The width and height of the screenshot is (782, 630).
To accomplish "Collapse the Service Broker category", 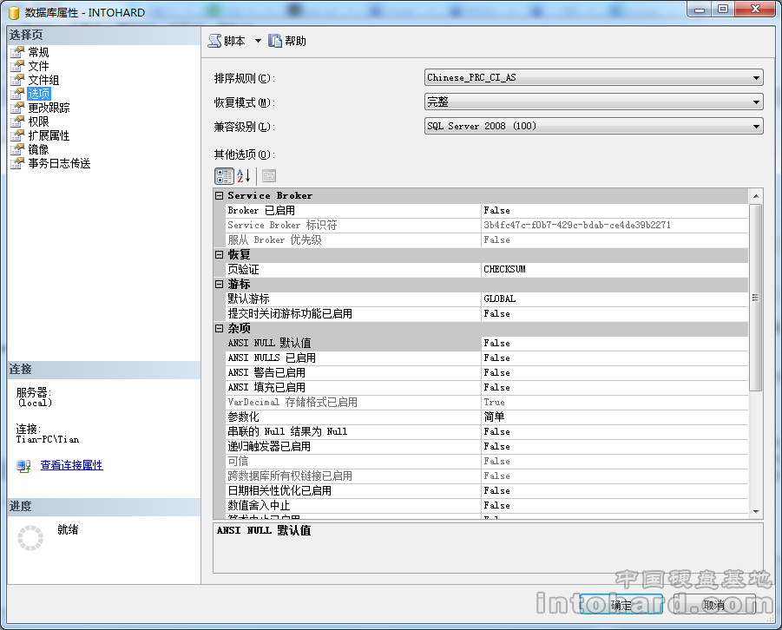I will [x=220, y=196].
